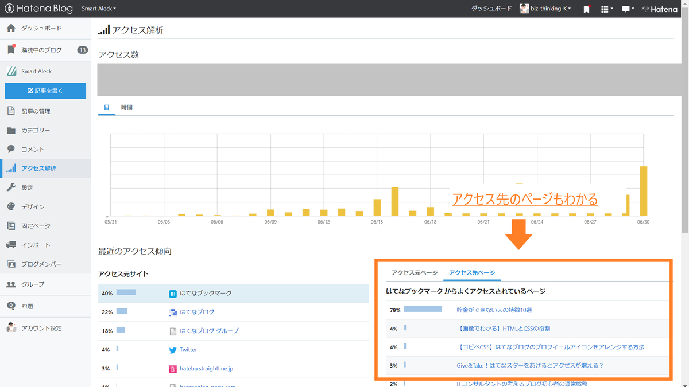689x387 pixels.
Task: Click the グループ people icon
Action: [x=11, y=284]
